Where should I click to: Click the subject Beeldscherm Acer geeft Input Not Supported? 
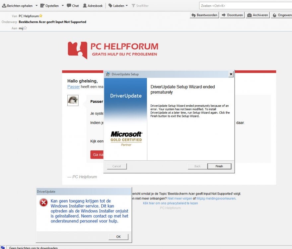[52, 22]
